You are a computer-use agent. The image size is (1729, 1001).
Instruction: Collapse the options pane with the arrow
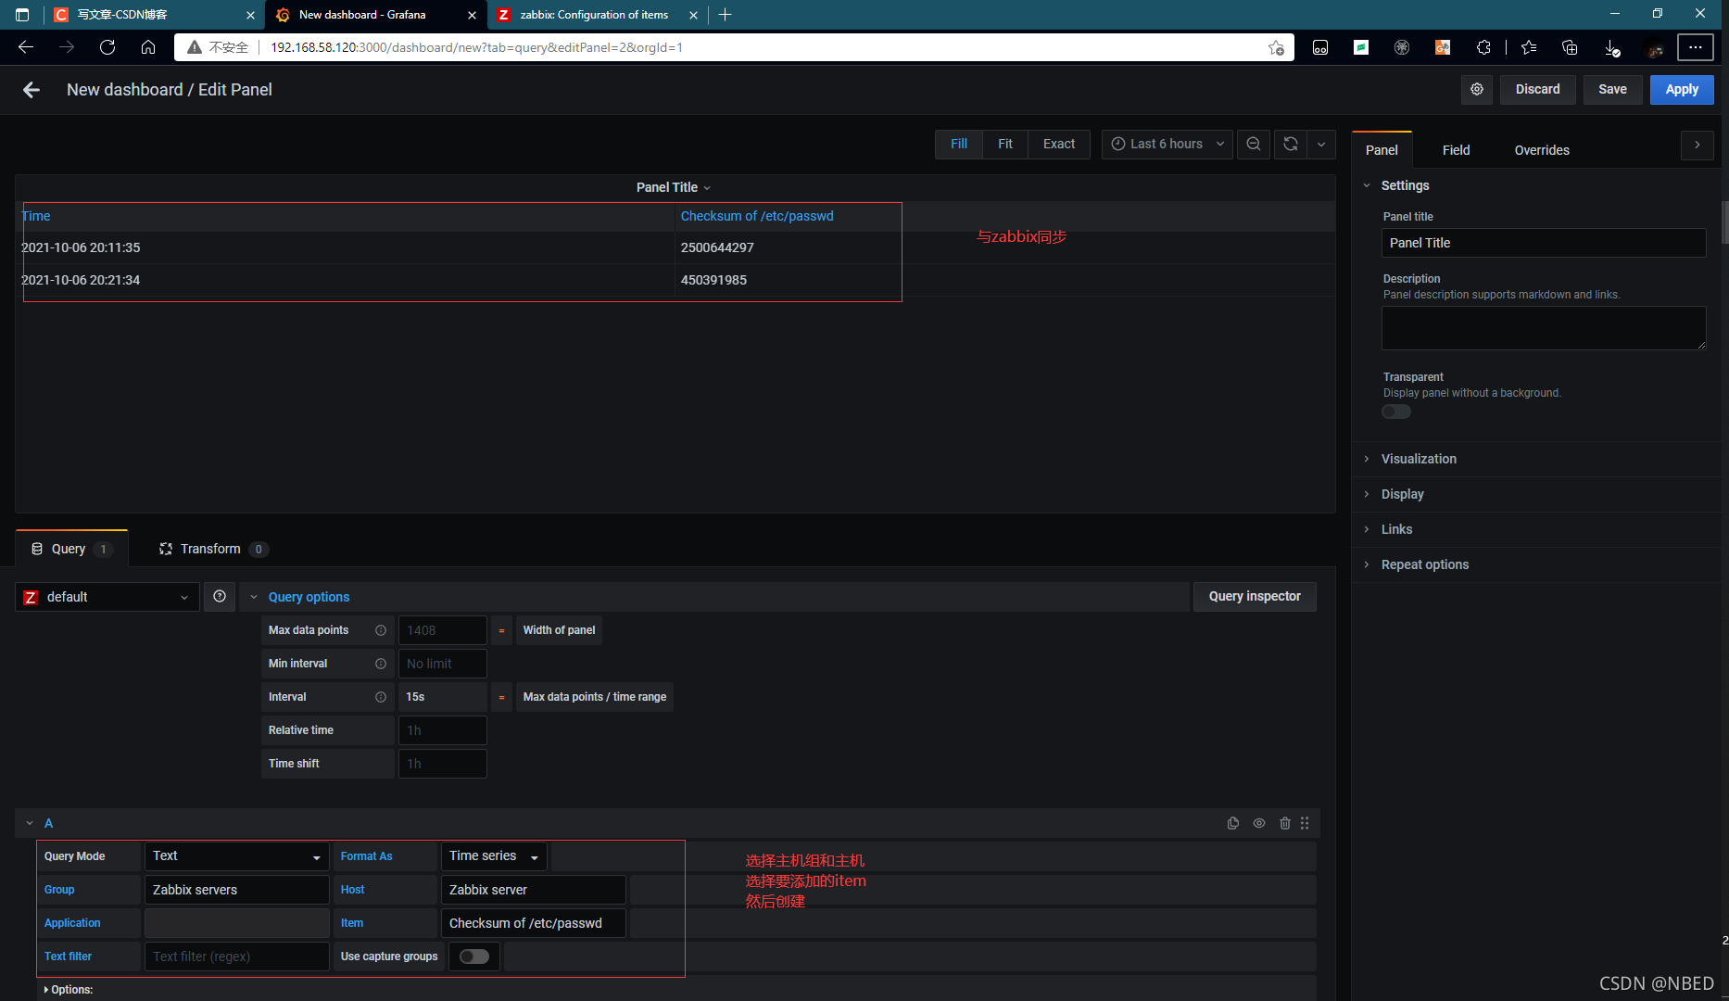click(x=1697, y=146)
